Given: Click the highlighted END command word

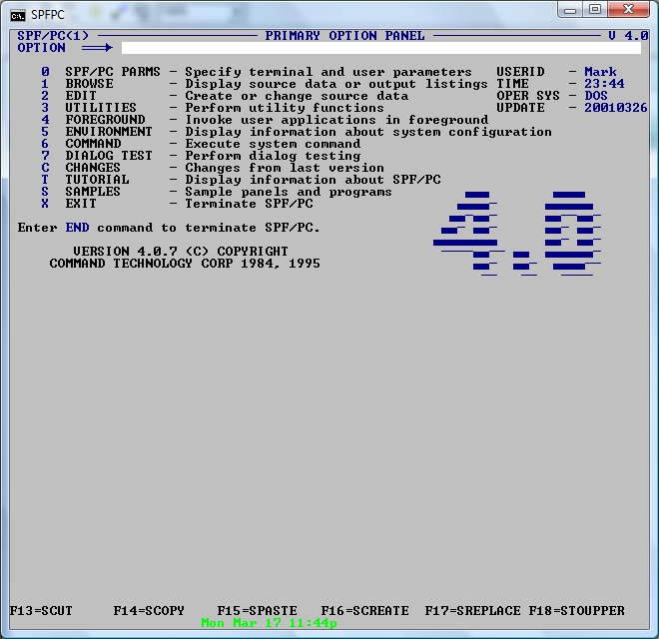Looking at the screenshot, I should coord(77,228).
